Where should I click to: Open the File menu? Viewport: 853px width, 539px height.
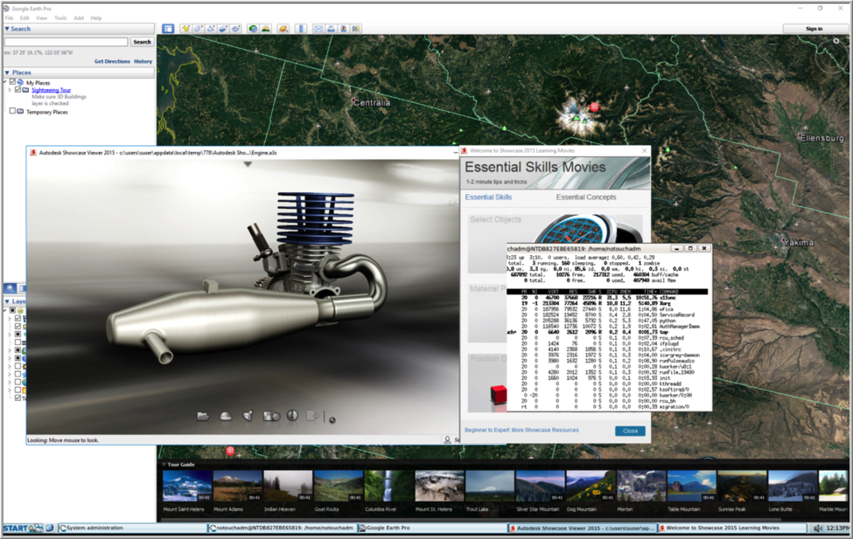click(x=10, y=18)
